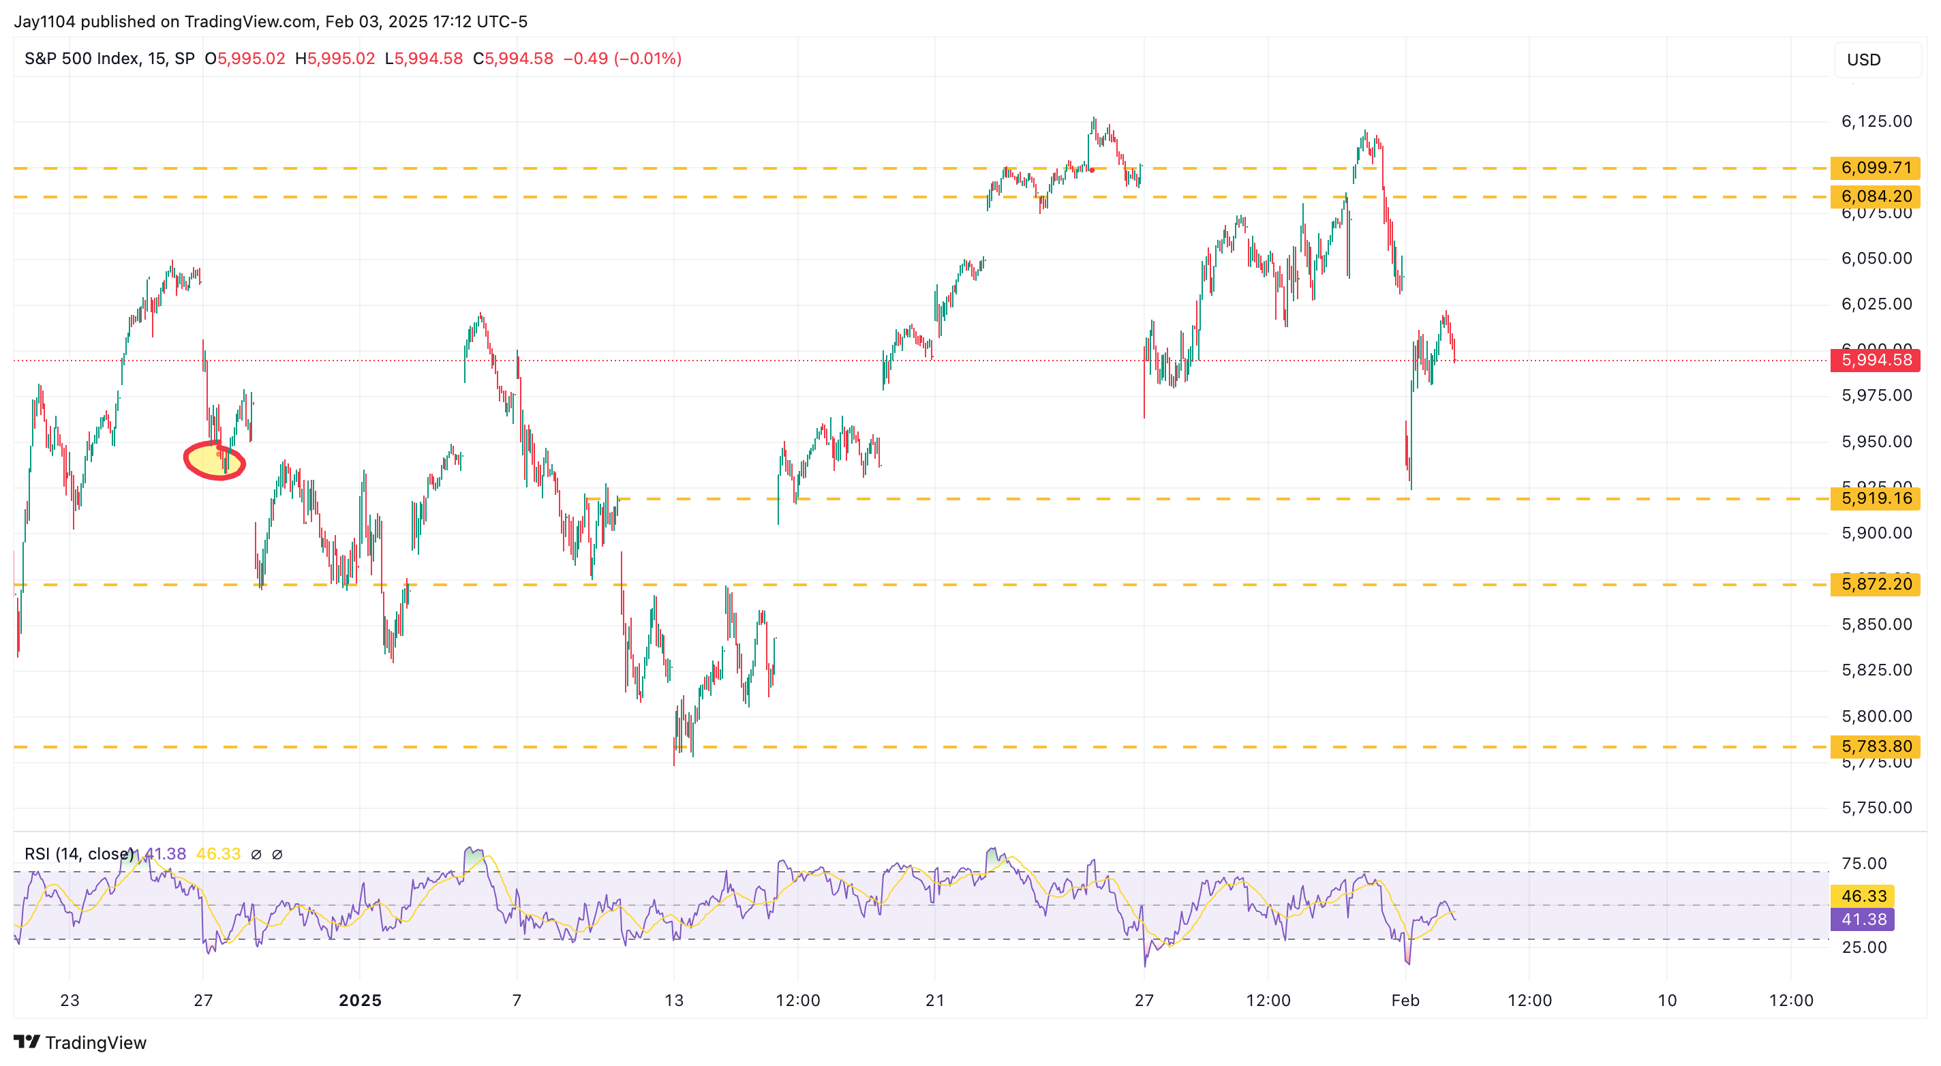Click the bold 2025 label on time axis
Screen dimensions: 1941x1066
tap(360, 1001)
